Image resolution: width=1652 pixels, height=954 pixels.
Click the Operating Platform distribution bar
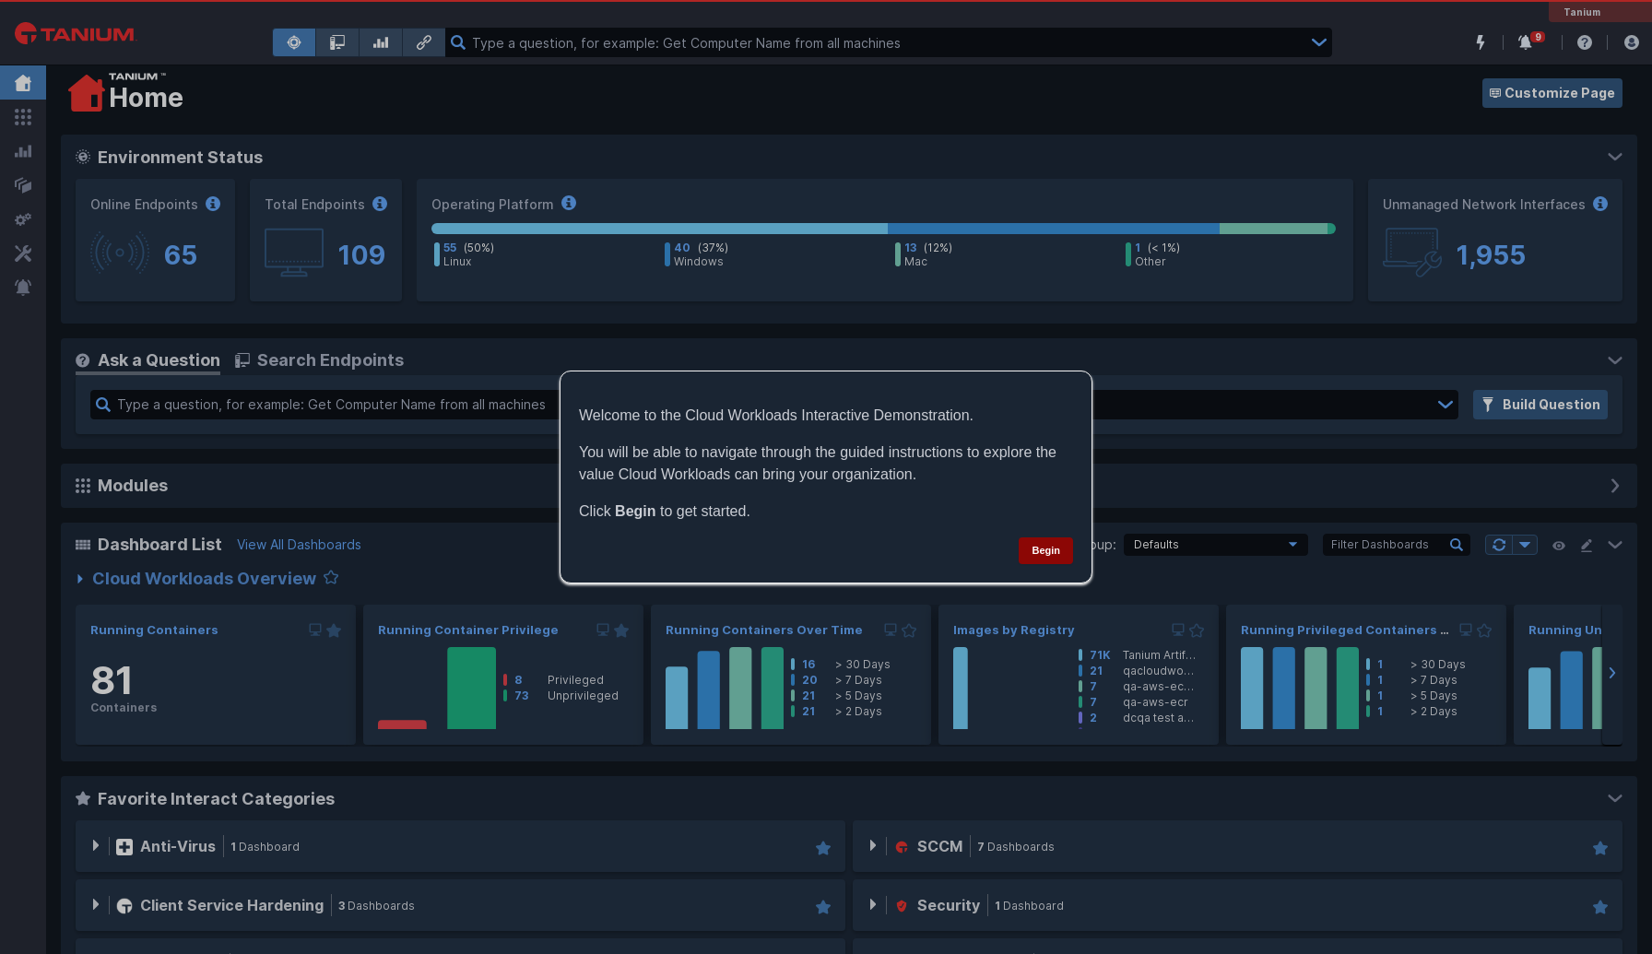[x=882, y=229]
